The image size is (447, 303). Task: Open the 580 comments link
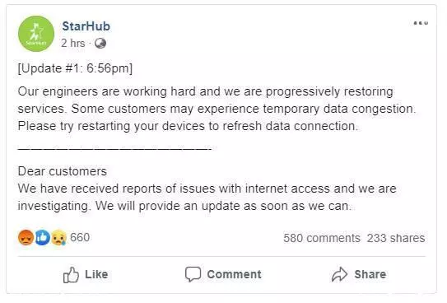322,238
